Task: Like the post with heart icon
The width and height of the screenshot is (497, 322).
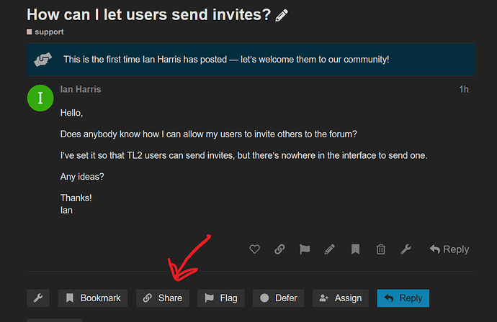Action: (x=254, y=249)
